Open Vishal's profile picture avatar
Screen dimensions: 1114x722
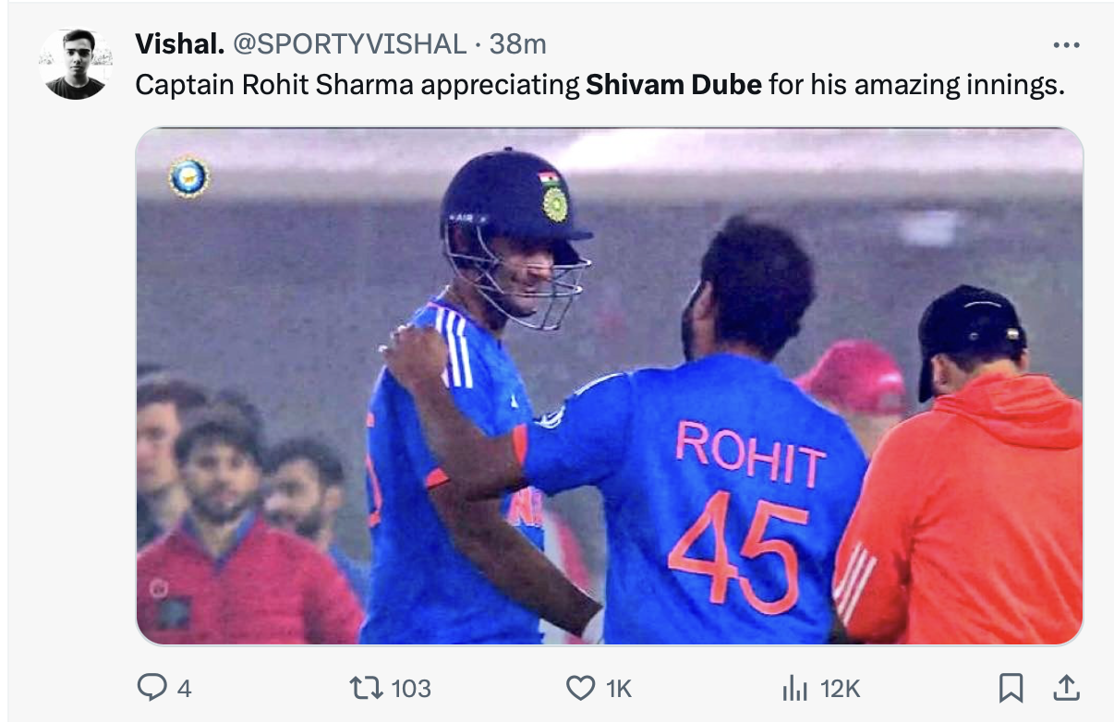point(76,64)
